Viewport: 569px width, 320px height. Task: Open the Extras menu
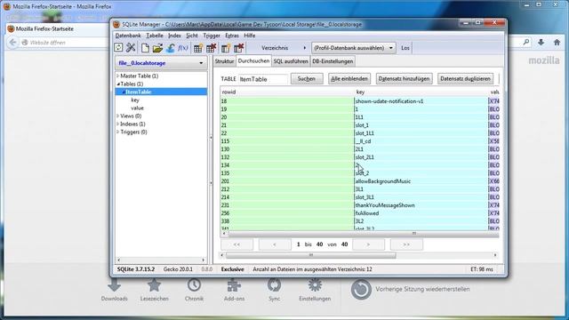232,36
